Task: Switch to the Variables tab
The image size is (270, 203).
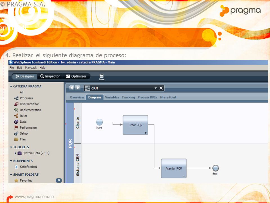Action: pos(112,97)
